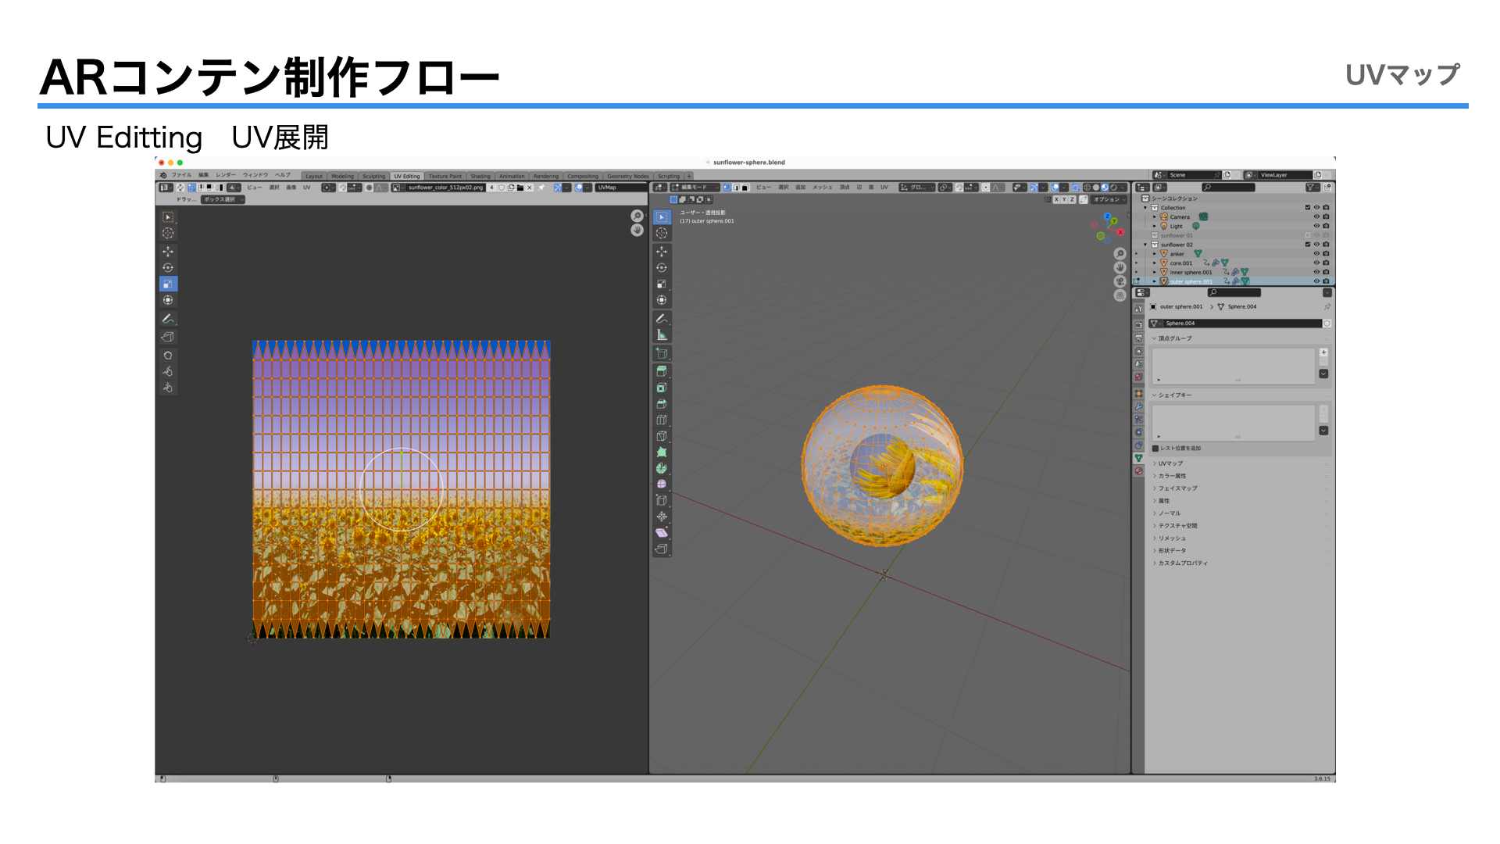Image resolution: width=1500 pixels, height=844 pixels.
Task: Open the Modifier properties wrench tab
Action: click(1139, 406)
